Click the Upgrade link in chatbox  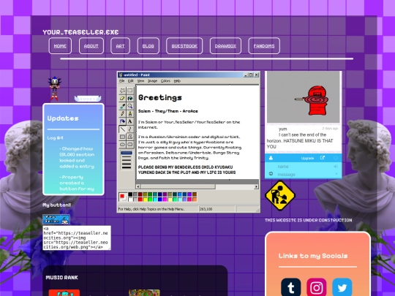point(307,158)
